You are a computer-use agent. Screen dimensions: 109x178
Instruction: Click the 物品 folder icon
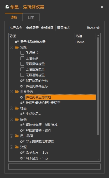pos(17,108)
